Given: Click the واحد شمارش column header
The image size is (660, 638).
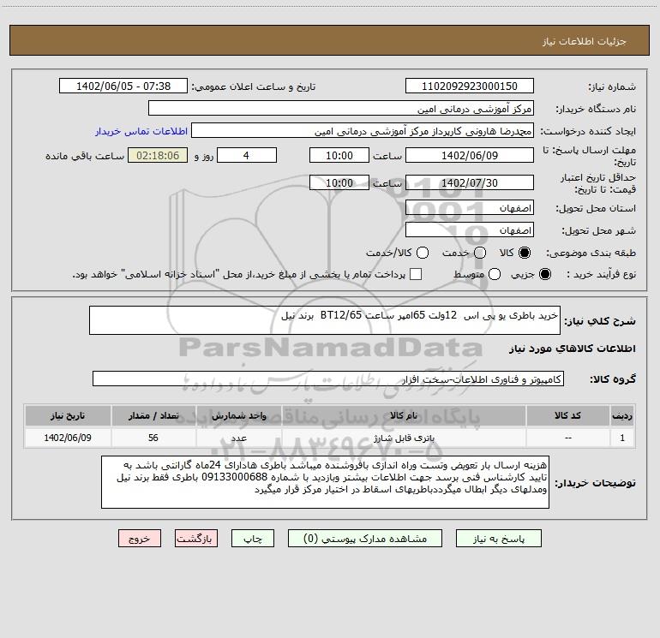Looking at the screenshot, I should (x=238, y=415).
